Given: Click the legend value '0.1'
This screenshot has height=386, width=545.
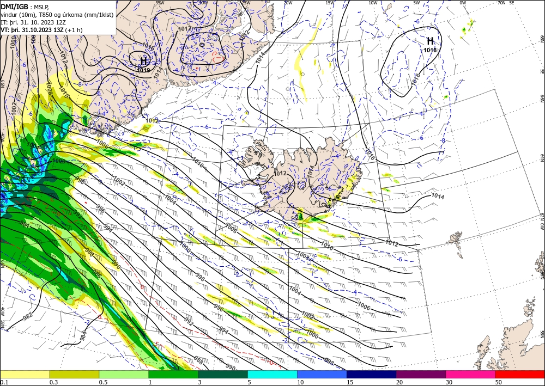Looking at the screenshot, I should click(4, 382).
